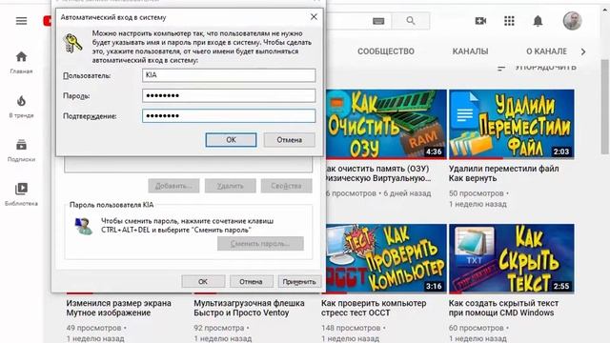Click the 60 просмотров view count text
The width and height of the screenshot is (610, 343).
(477, 328)
